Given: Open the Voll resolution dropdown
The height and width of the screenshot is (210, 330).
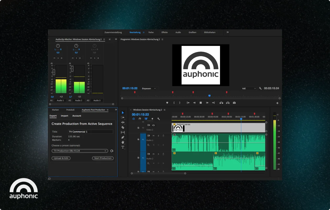Looking at the screenshot, I should pos(249,88).
